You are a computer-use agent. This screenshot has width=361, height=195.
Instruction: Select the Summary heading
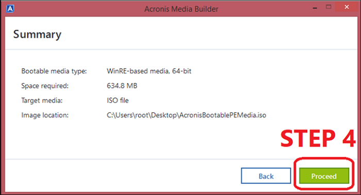(x=37, y=35)
